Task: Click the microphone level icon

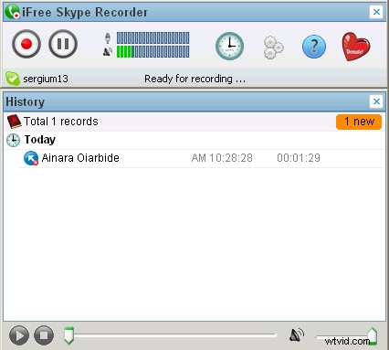Action: [x=108, y=38]
